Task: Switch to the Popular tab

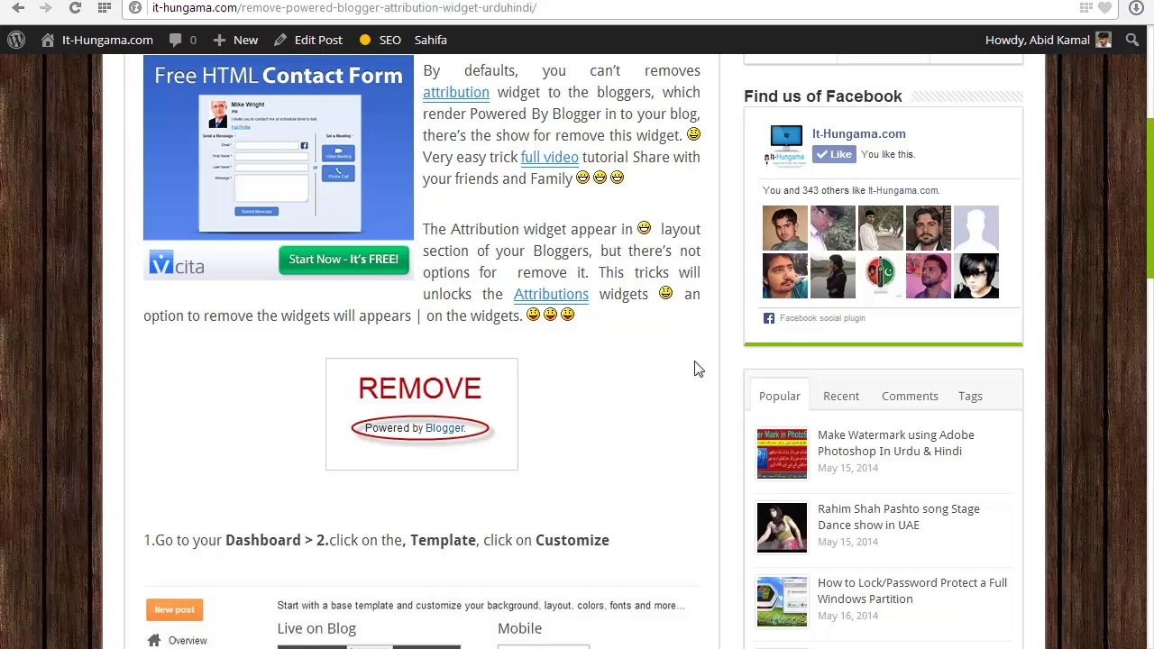Action: coord(780,397)
